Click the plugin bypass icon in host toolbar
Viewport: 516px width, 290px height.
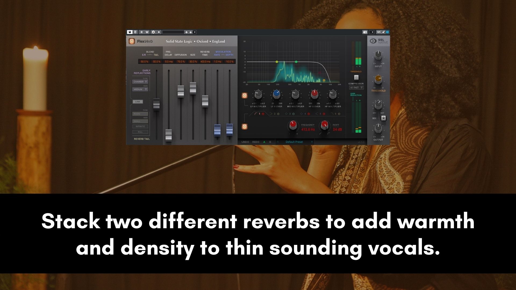[135, 32]
